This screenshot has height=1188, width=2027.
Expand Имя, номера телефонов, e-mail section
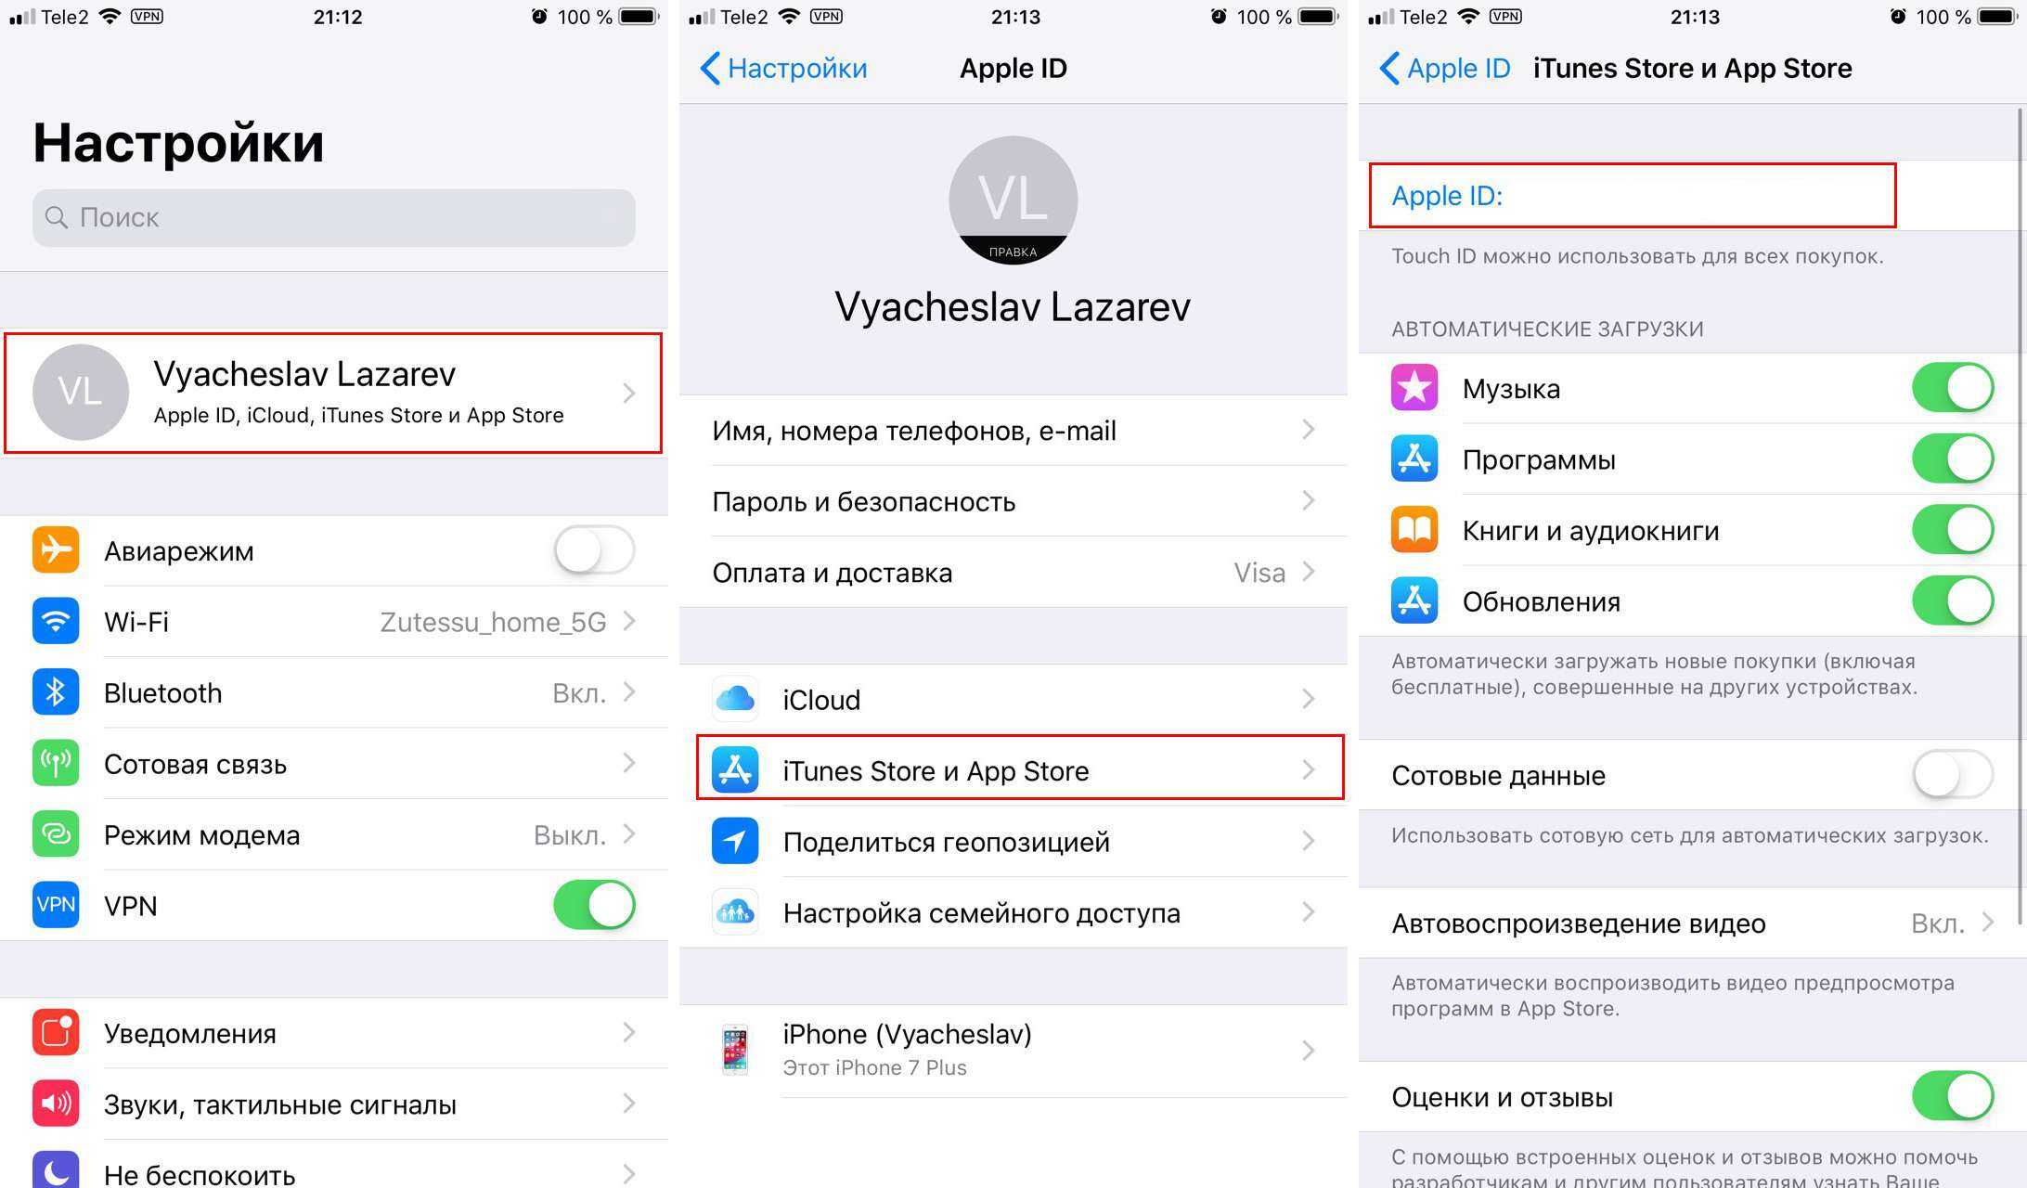coord(1015,430)
